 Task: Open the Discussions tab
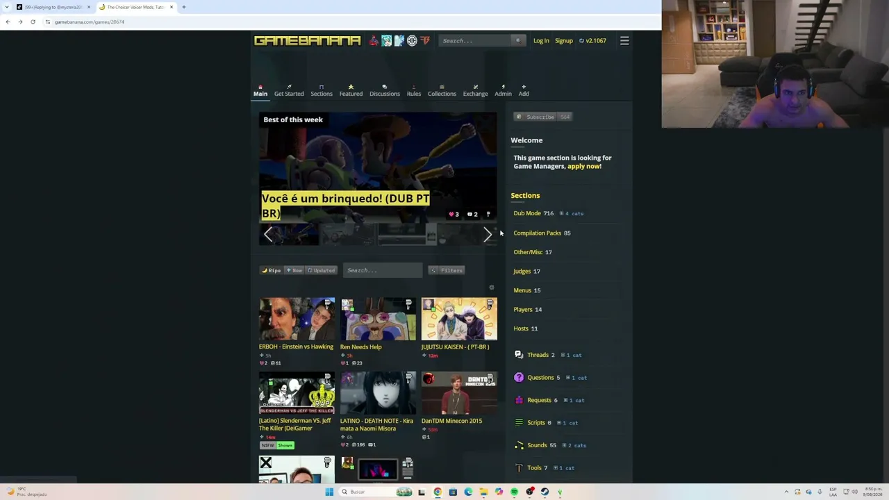[385, 91]
